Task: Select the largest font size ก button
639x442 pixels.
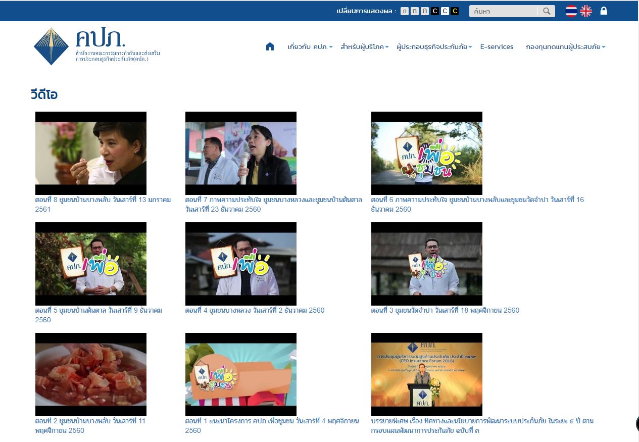Action: coord(424,11)
